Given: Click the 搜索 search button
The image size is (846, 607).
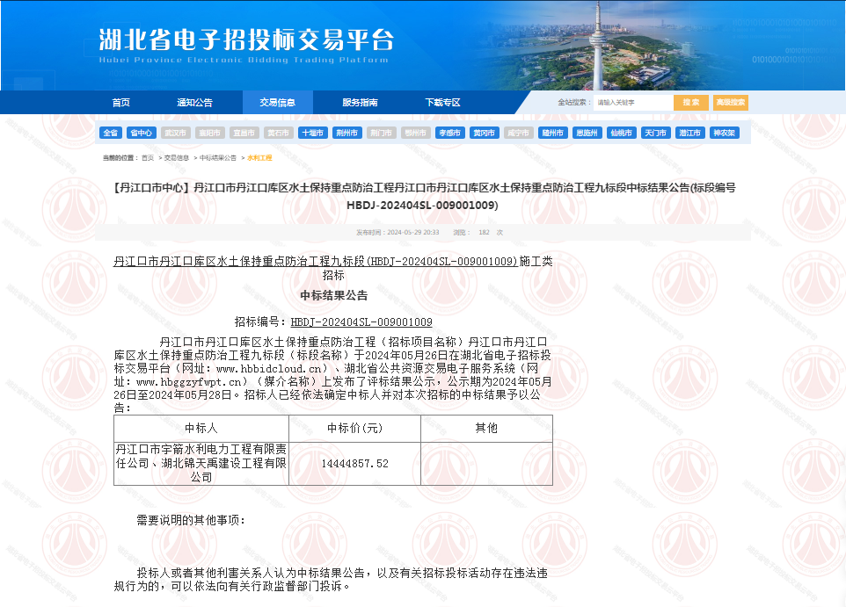Looking at the screenshot, I should 690,102.
